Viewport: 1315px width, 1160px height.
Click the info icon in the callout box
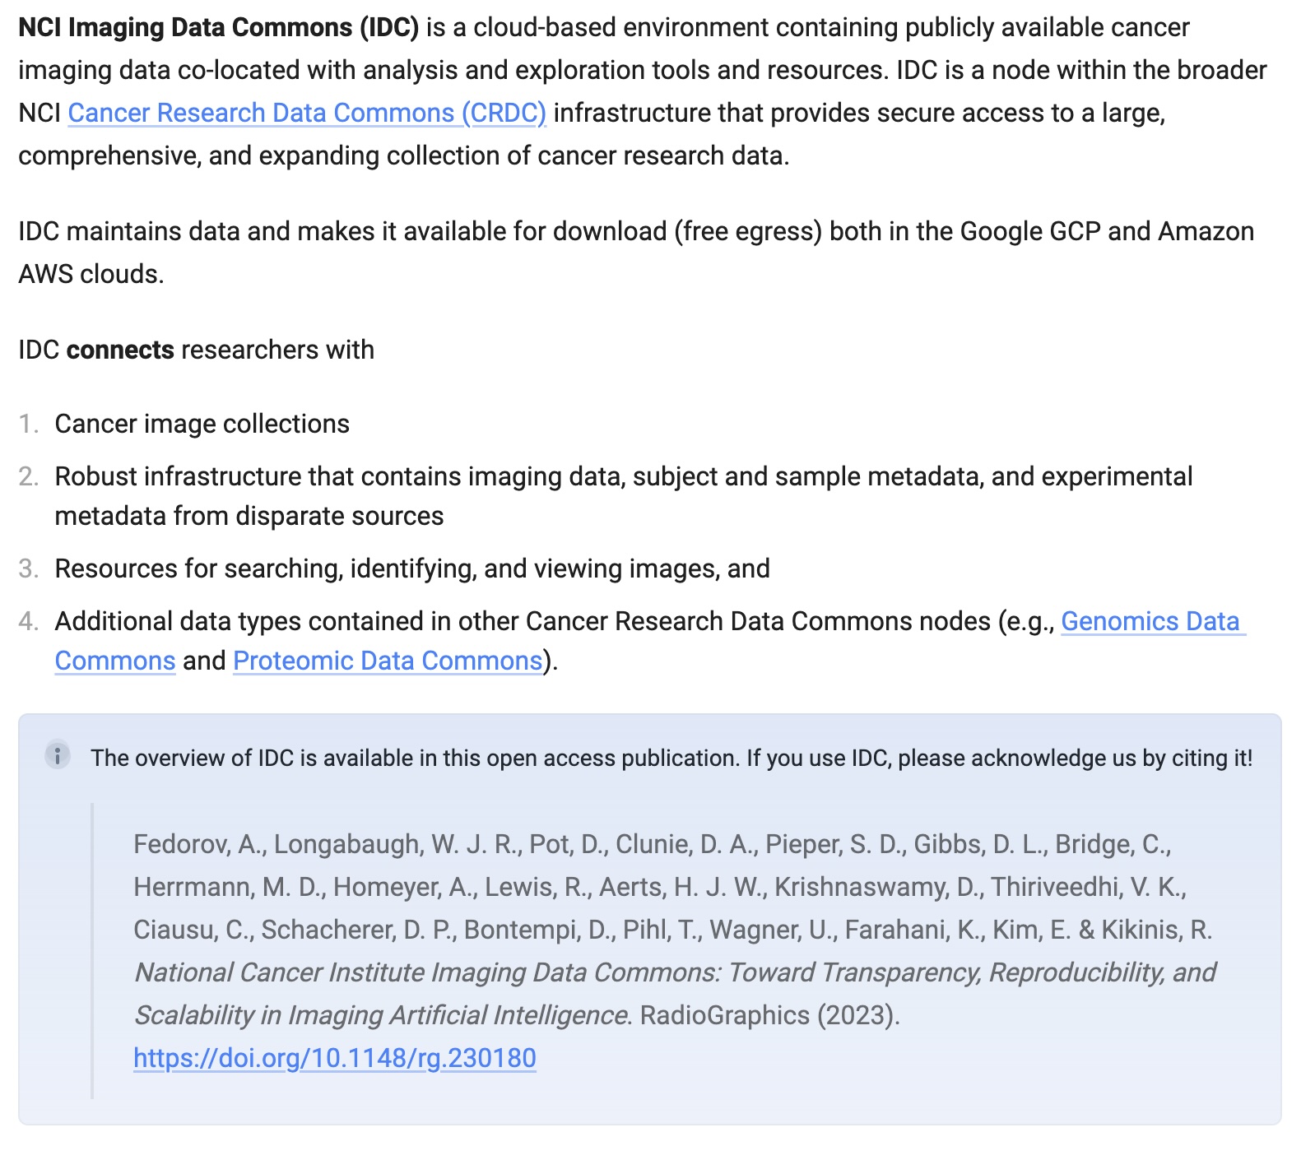coord(57,755)
